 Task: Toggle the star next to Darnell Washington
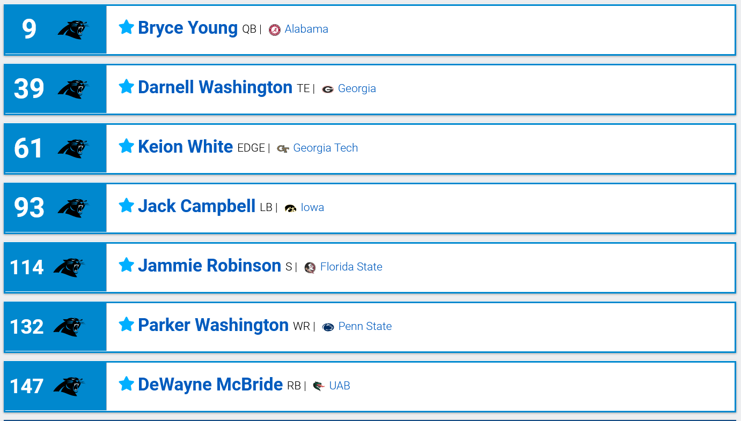pos(126,86)
